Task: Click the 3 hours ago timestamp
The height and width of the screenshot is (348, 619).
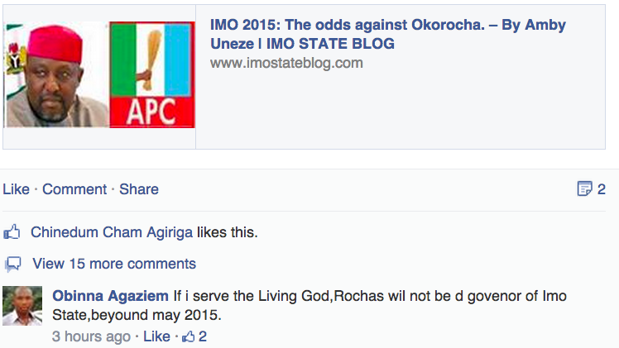Action: click(x=91, y=336)
